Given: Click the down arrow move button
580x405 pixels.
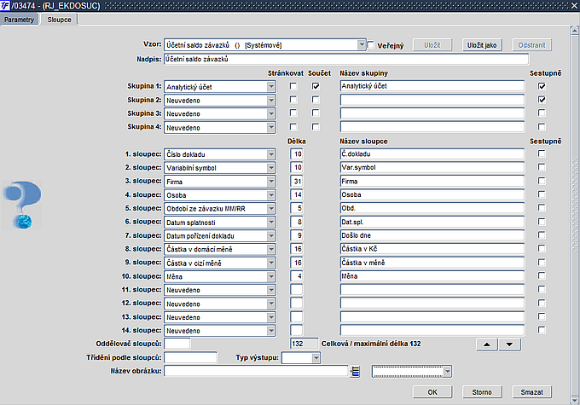Looking at the screenshot, I should pyautogui.click(x=509, y=344).
